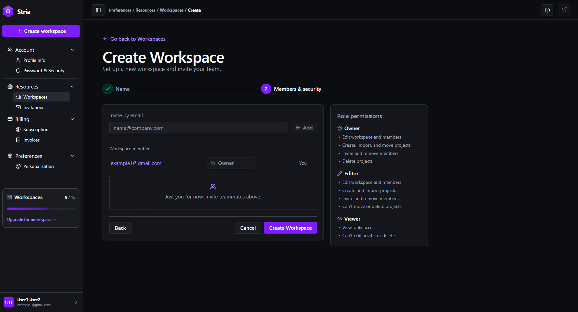Follow Go back to Workspaces link
578x312 pixels.
point(138,39)
